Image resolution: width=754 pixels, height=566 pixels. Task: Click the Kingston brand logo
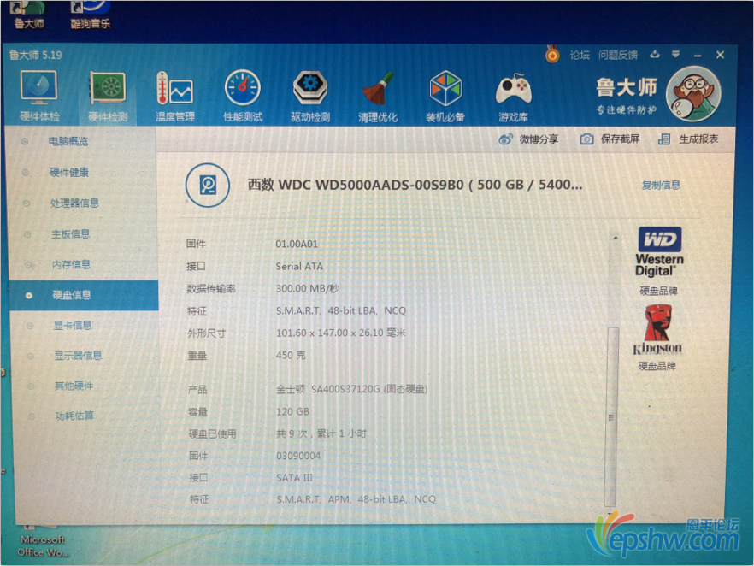point(657,330)
